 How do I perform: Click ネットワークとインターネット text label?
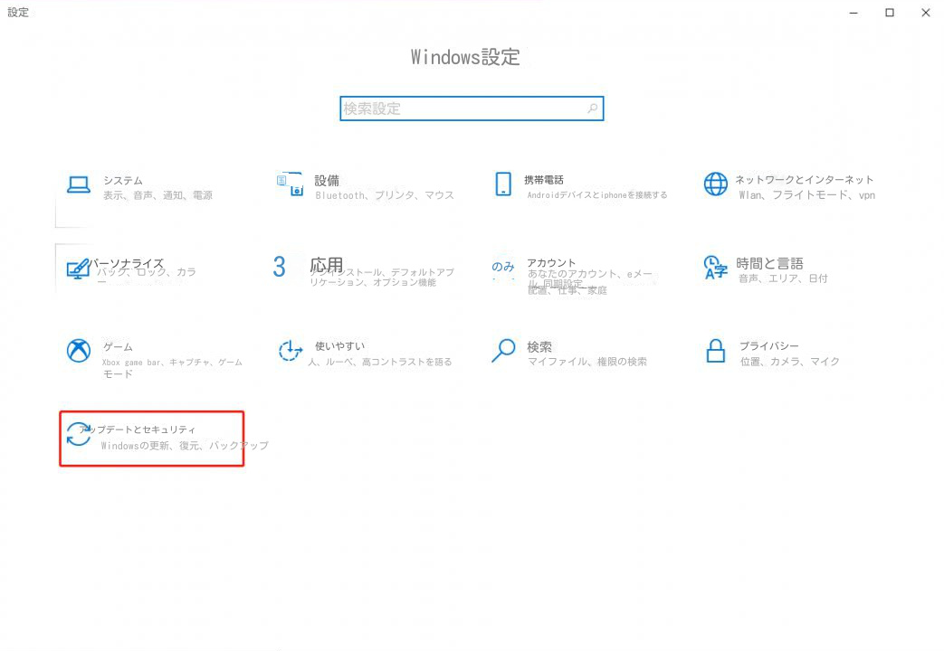805,179
